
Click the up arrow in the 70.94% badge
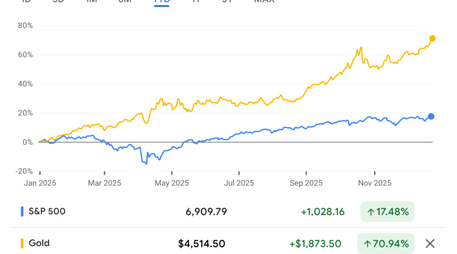coord(368,244)
